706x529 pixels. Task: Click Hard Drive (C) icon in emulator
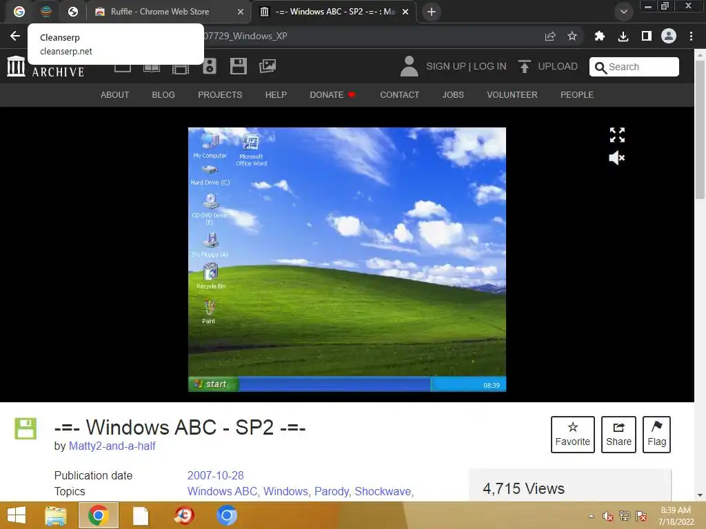[x=210, y=176]
